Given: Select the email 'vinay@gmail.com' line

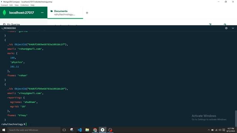Looking at the screenshot, I should [25, 93].
